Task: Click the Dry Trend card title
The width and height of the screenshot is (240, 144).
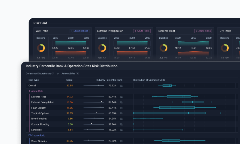Action: pyautogui.click(x=226, y=31)
